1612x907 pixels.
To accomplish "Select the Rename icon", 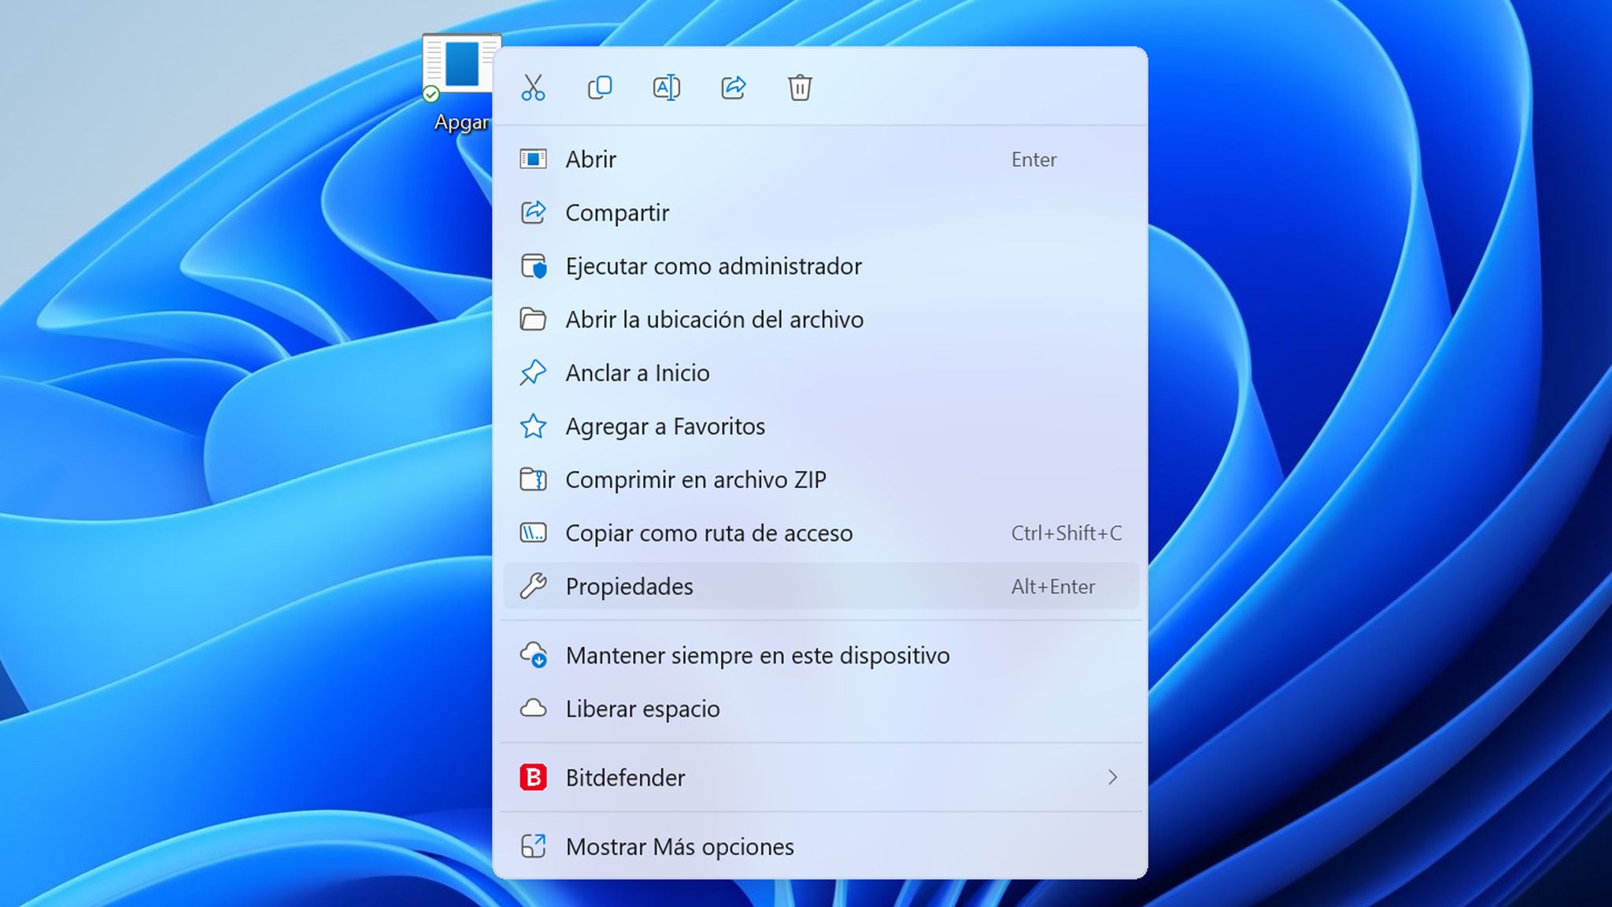I will 665,88.
